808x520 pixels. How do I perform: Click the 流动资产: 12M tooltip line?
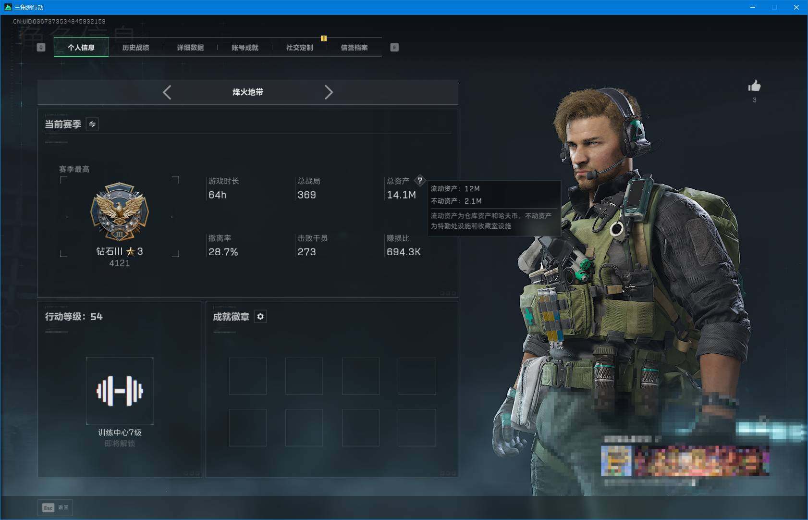455,189
